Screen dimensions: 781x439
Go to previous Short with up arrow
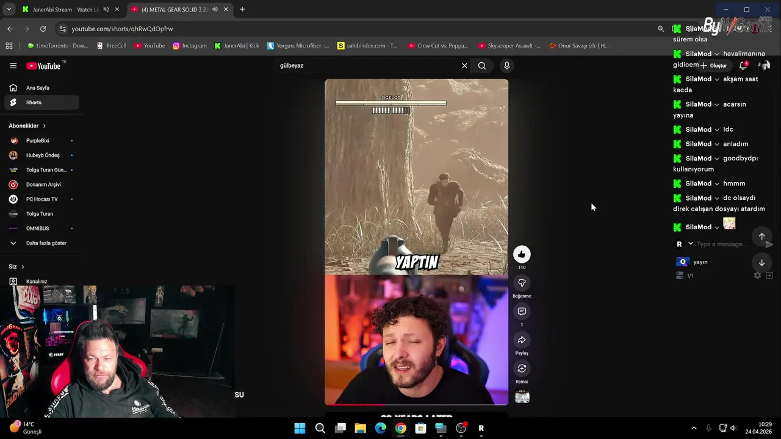pos(761,237)
